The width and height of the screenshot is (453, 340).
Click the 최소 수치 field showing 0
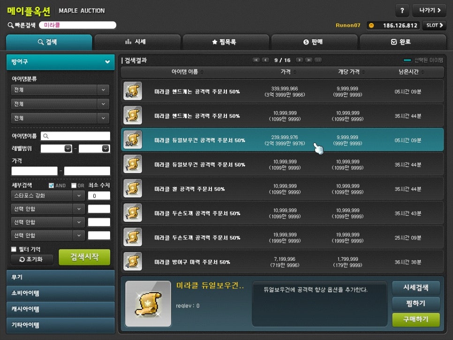click(99, 196)
